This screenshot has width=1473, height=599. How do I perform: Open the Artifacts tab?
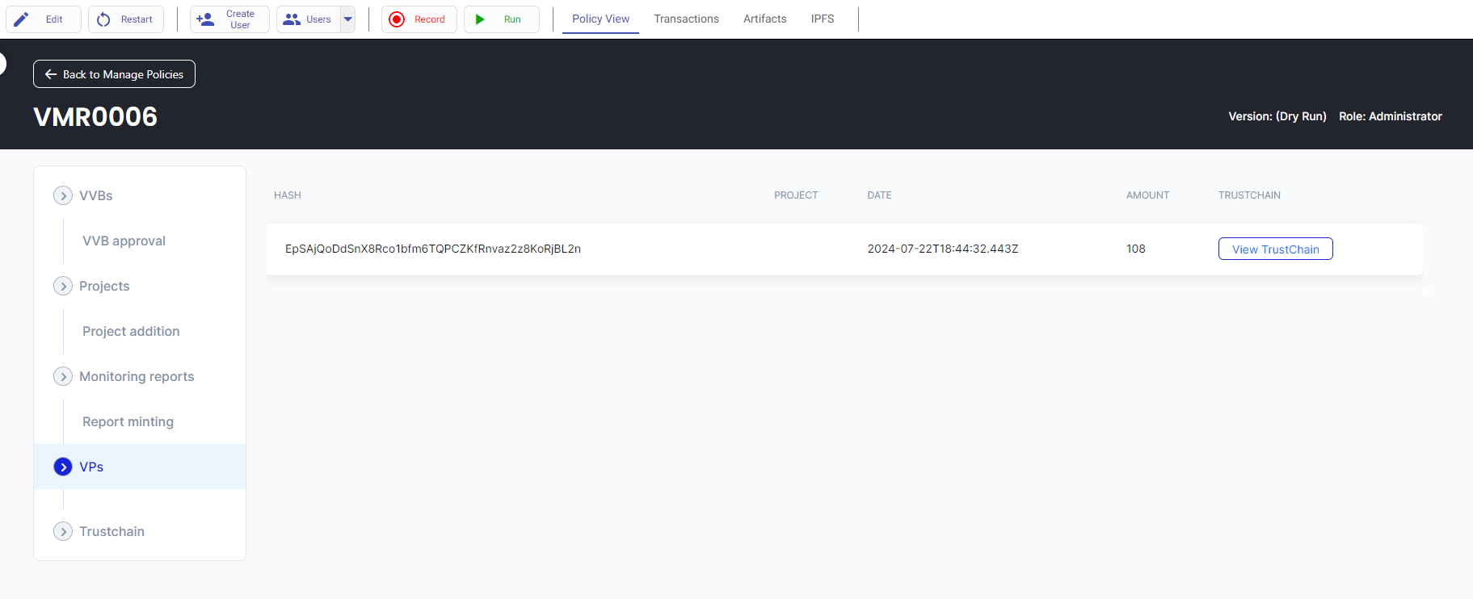click(x=764, y=19)
